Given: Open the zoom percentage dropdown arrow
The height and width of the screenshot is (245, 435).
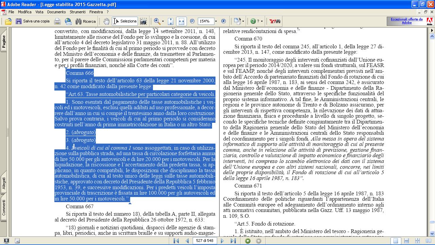Looking at the screenshot, I should coord(216,21).
